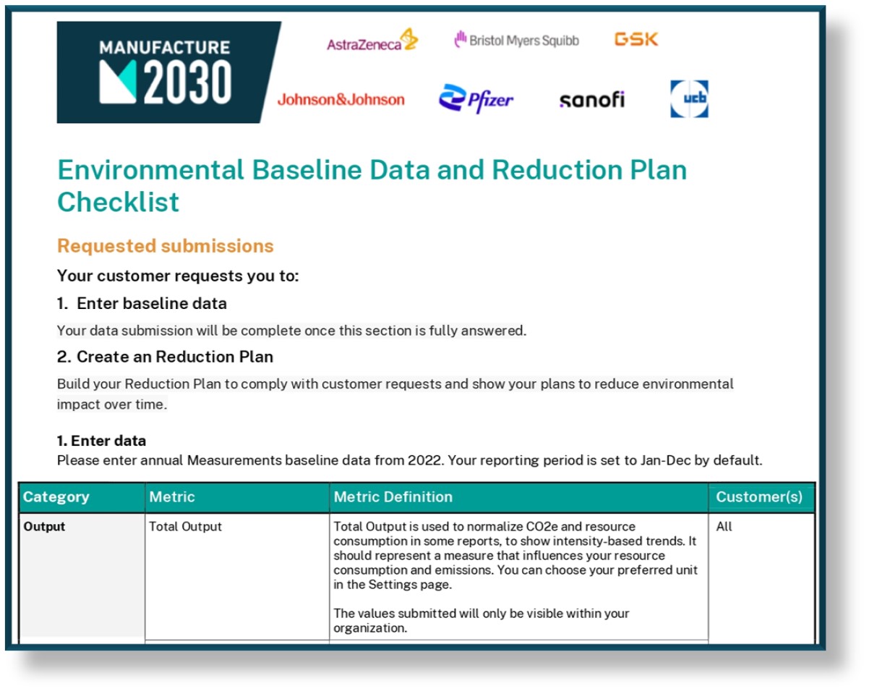Screen dimensions: 869x694
Task: Click the AstraZeneca logo
Action: tap(372, 41)
